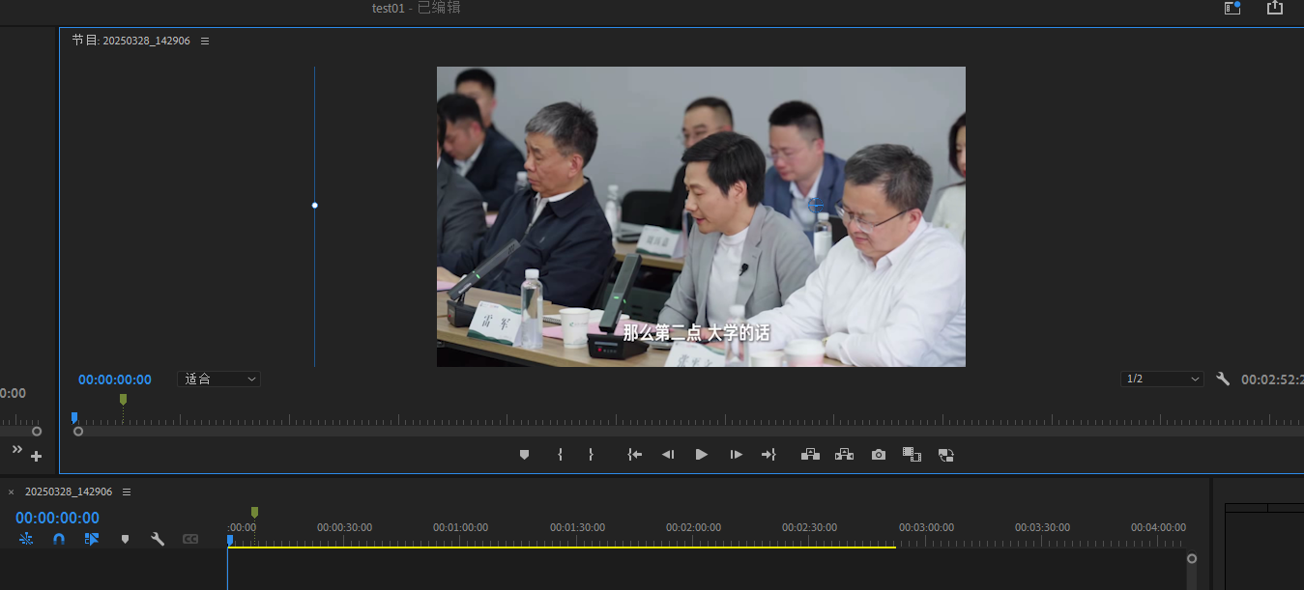This screenshot has width=1304, height=590.
Task: Click the Lift button
Action: point(810,455)
